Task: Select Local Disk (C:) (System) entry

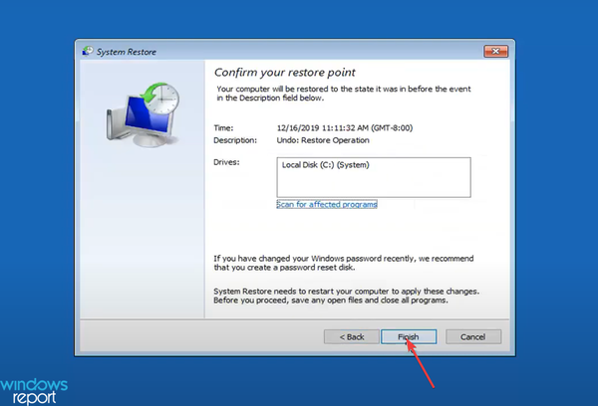Action: [325, 165]
